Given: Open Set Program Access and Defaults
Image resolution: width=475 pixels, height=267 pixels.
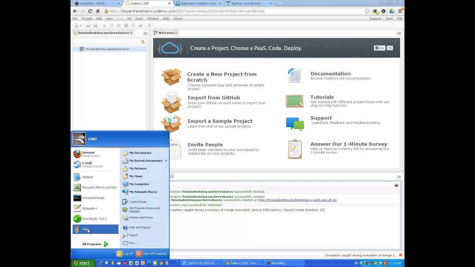Looking at the screenshot, I should 144,210.
